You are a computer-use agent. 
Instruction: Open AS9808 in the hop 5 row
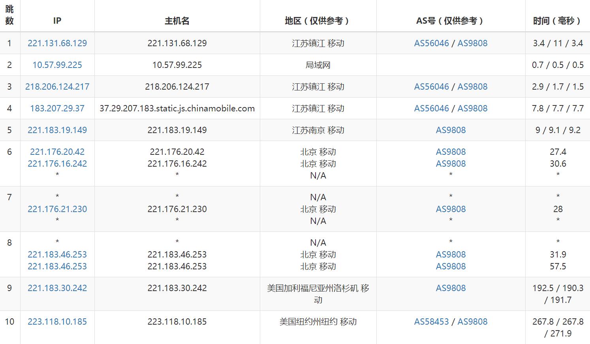click(451, 130)
